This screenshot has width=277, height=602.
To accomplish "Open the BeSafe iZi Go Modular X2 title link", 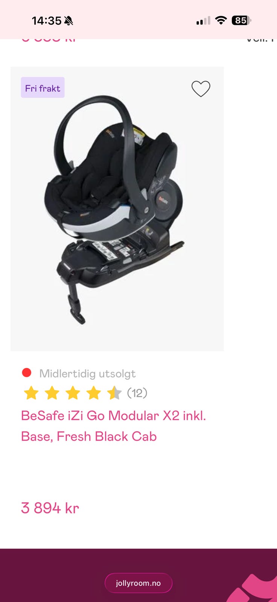I will coord(113,426).
